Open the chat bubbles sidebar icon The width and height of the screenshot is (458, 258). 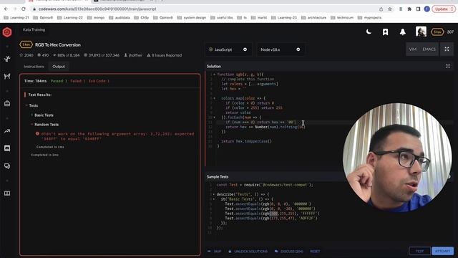point(7,166)
